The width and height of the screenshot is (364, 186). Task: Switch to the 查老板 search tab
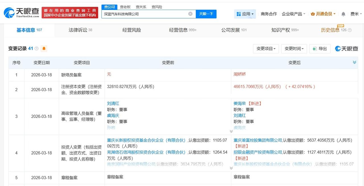point(125,7)
